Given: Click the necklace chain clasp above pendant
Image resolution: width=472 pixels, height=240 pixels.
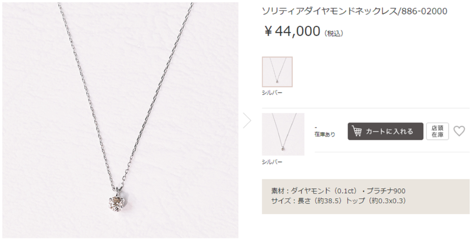Looking at the screenshot, I should coord(118,191).
